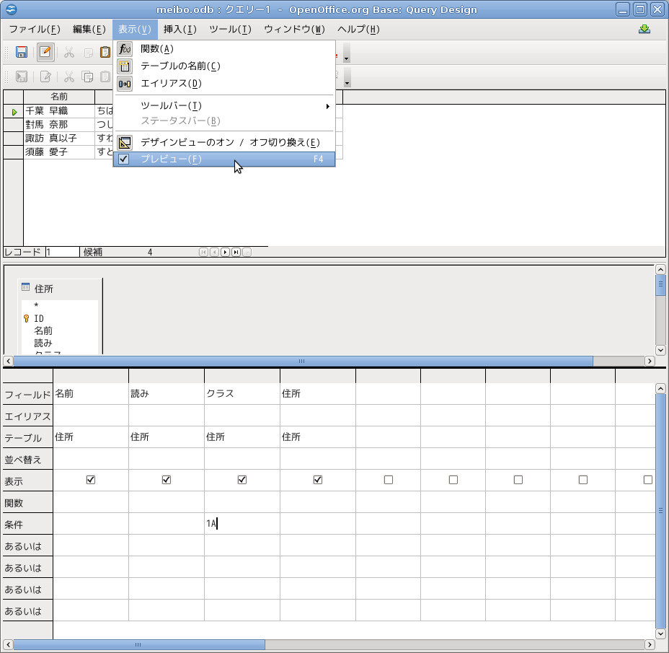Click the Cut scissors icon in the top toolbar

69,52
